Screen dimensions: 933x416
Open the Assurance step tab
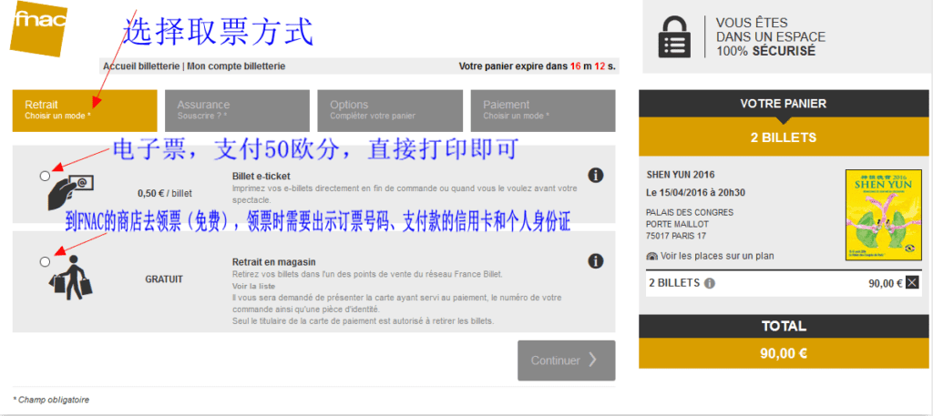point(237,110)
